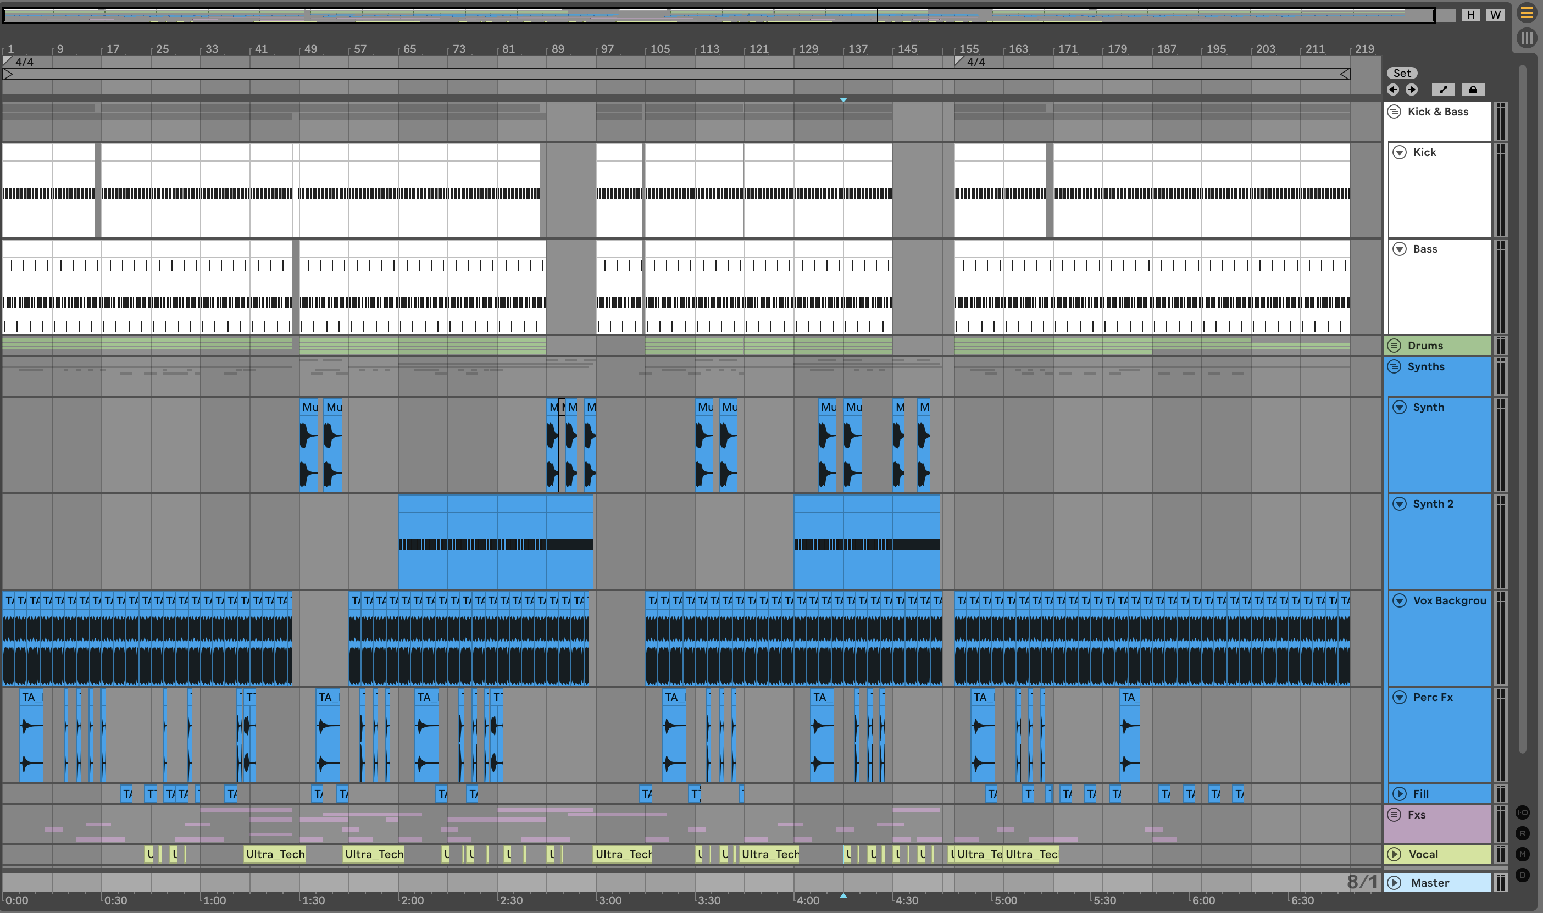Collapse the Kick track
1543x913 pixels.
coord(1400,152)
